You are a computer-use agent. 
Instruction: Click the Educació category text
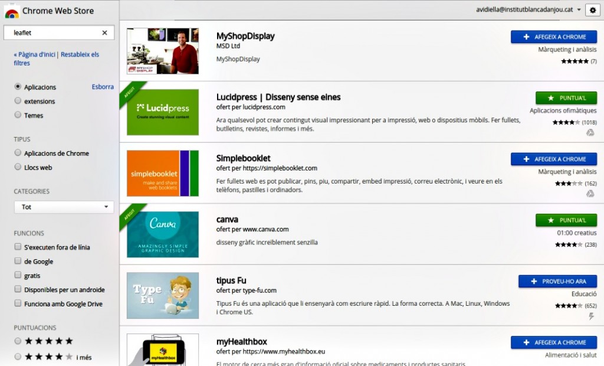(x=584, y=294)
